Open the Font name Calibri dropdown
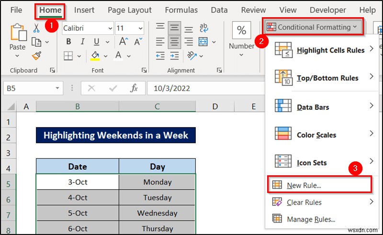The image size is (383, 235). point(110,29)
